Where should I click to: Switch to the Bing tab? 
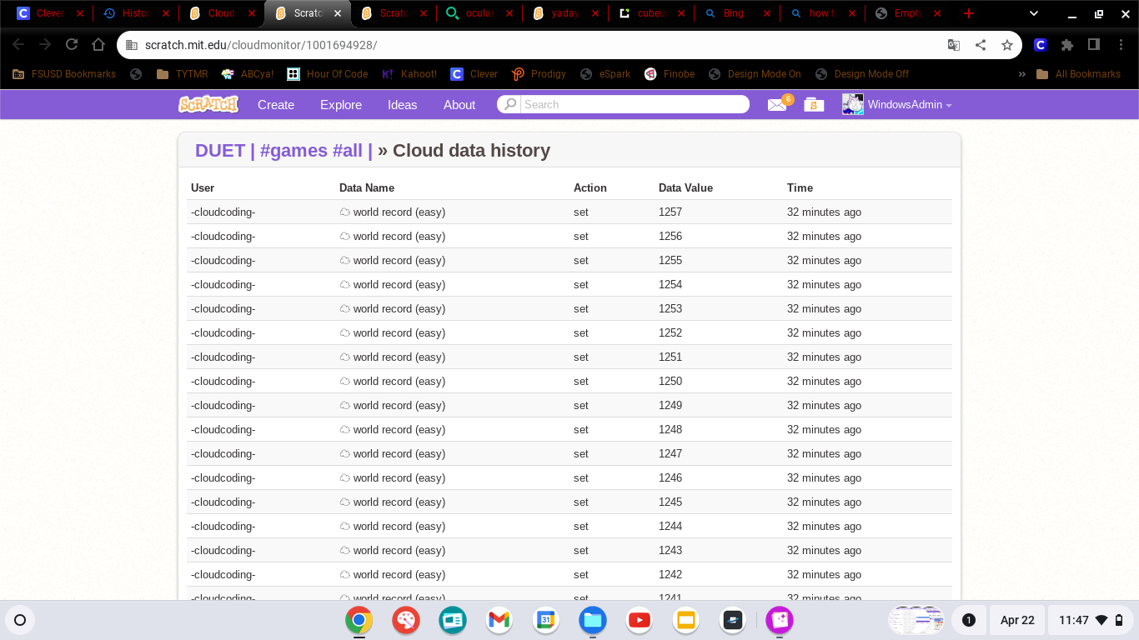[x=733, y=13]
